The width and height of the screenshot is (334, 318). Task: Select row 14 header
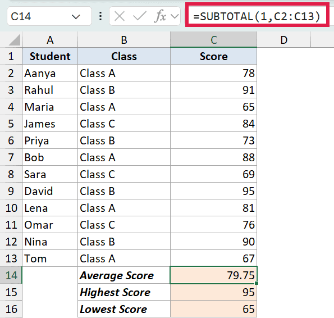click(x=11, y=275)
